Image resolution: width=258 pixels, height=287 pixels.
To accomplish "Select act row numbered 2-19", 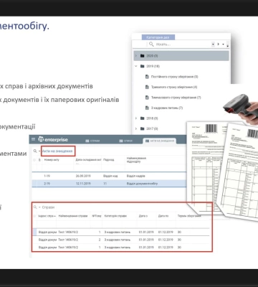I will tap(109, 184).
